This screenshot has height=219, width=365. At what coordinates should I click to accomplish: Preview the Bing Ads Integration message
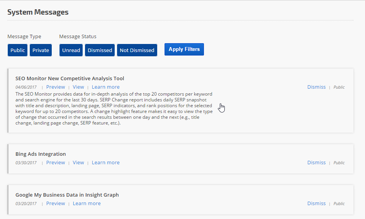[56, 163]
